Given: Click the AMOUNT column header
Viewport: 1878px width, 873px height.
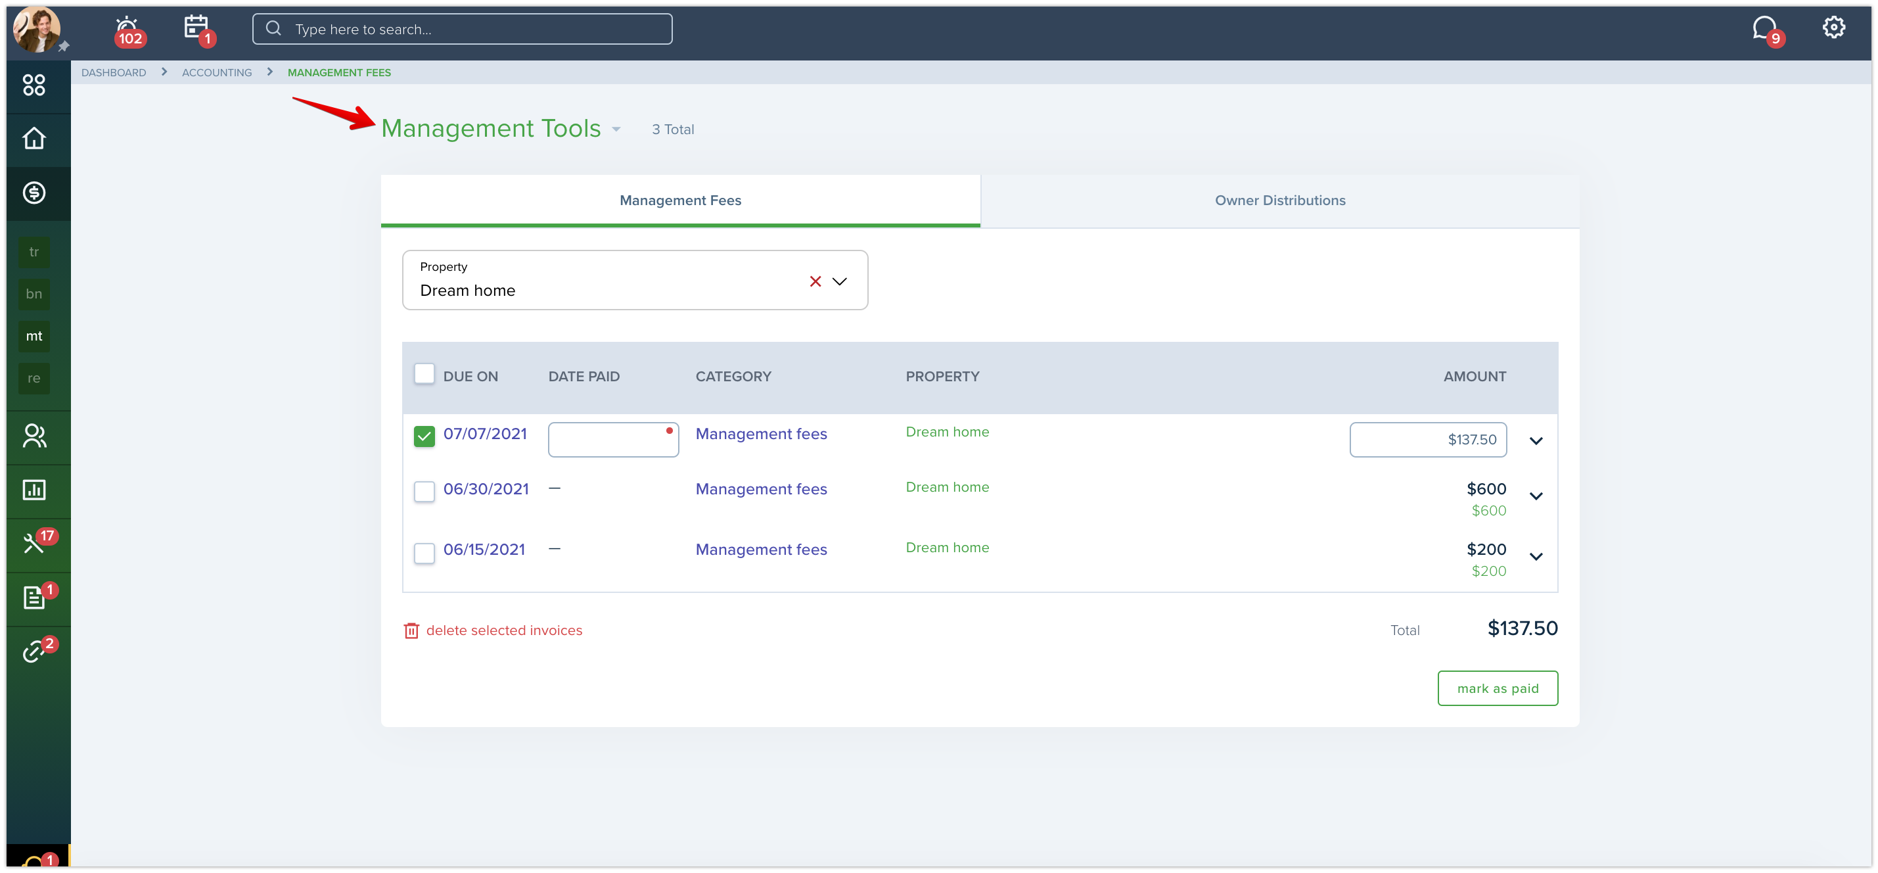Looking at the screenshot, I should coord(1474,376).
